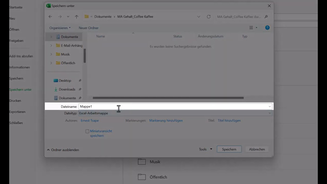Click the horizontal scrollbar in file list
Screen dimensions: 327x184
[168, 98]
